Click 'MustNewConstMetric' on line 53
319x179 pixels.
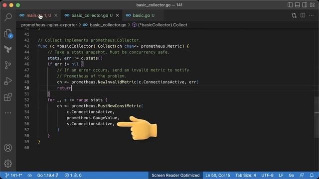(120, 106)
